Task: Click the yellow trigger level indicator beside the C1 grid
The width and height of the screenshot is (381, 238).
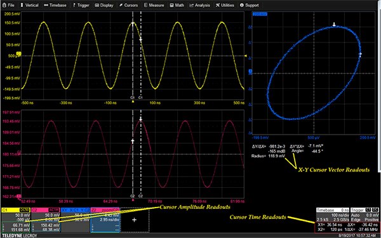Action: pos(245,56)
